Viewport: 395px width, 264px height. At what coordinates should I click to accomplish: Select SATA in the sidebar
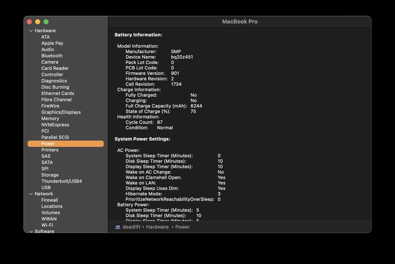point(47,163)
